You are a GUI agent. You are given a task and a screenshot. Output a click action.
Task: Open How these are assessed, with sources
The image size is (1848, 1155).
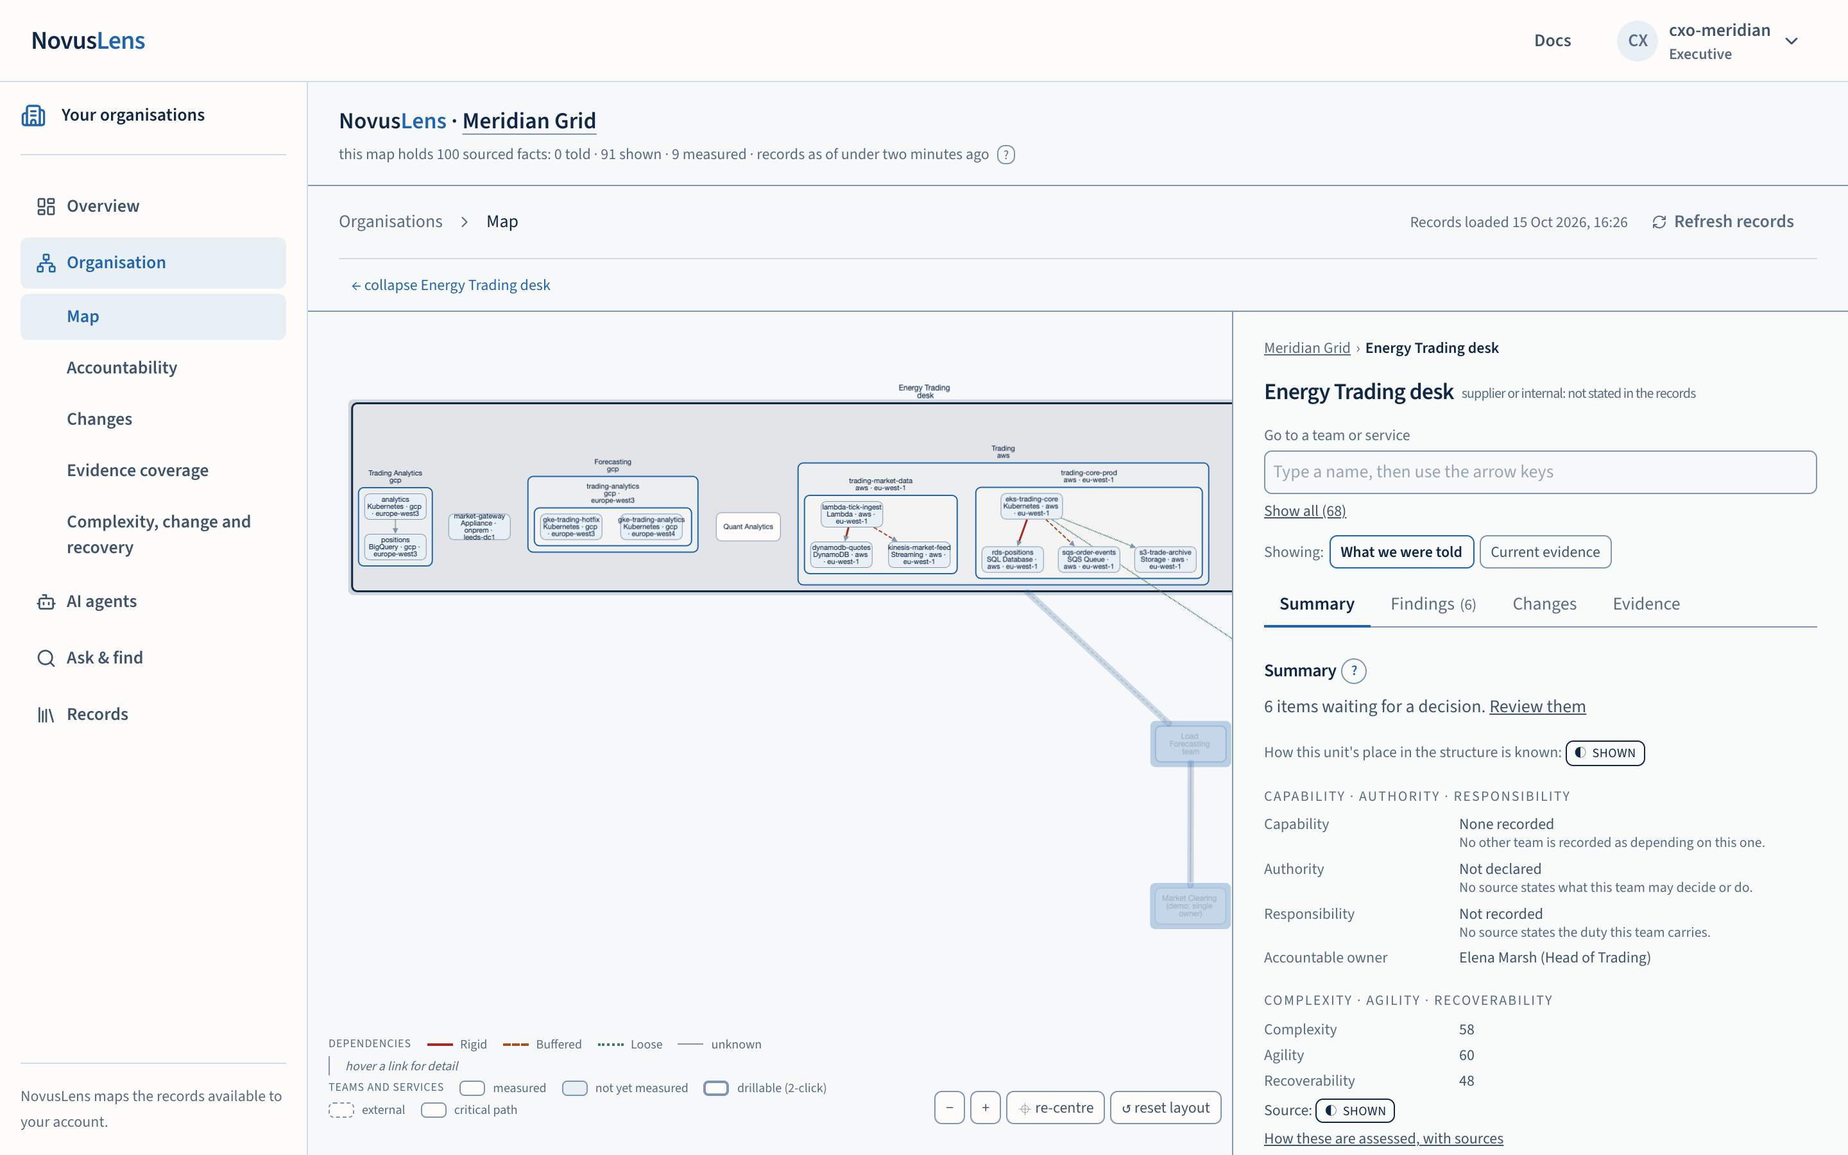click(x=1383, y=1138)
